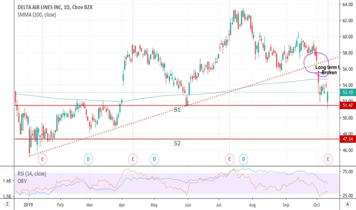Screen dimensions: 356x210
Task: Click the 1.6B OBV axis label
Action: 7,181
